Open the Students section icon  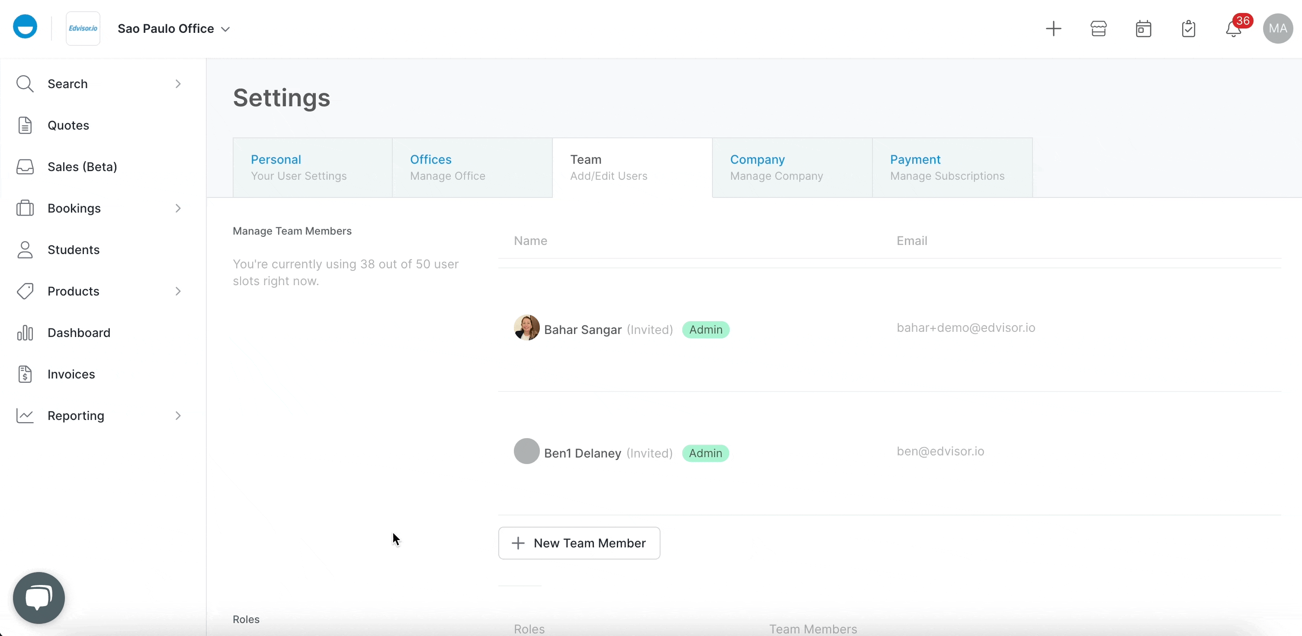pos(24,249)
